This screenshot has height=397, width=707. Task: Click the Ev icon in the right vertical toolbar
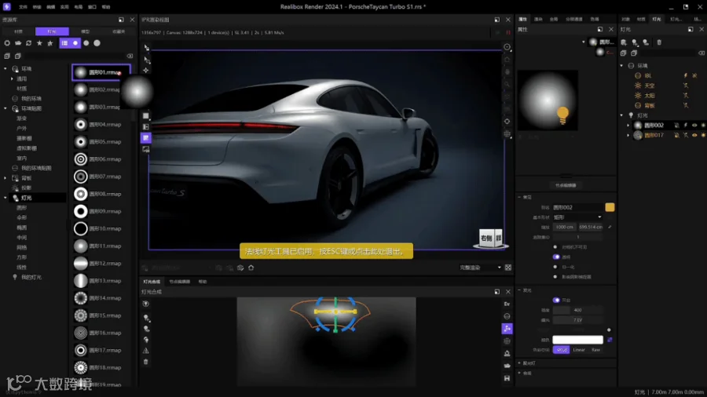pyautogui.click(x=507, y=304)
